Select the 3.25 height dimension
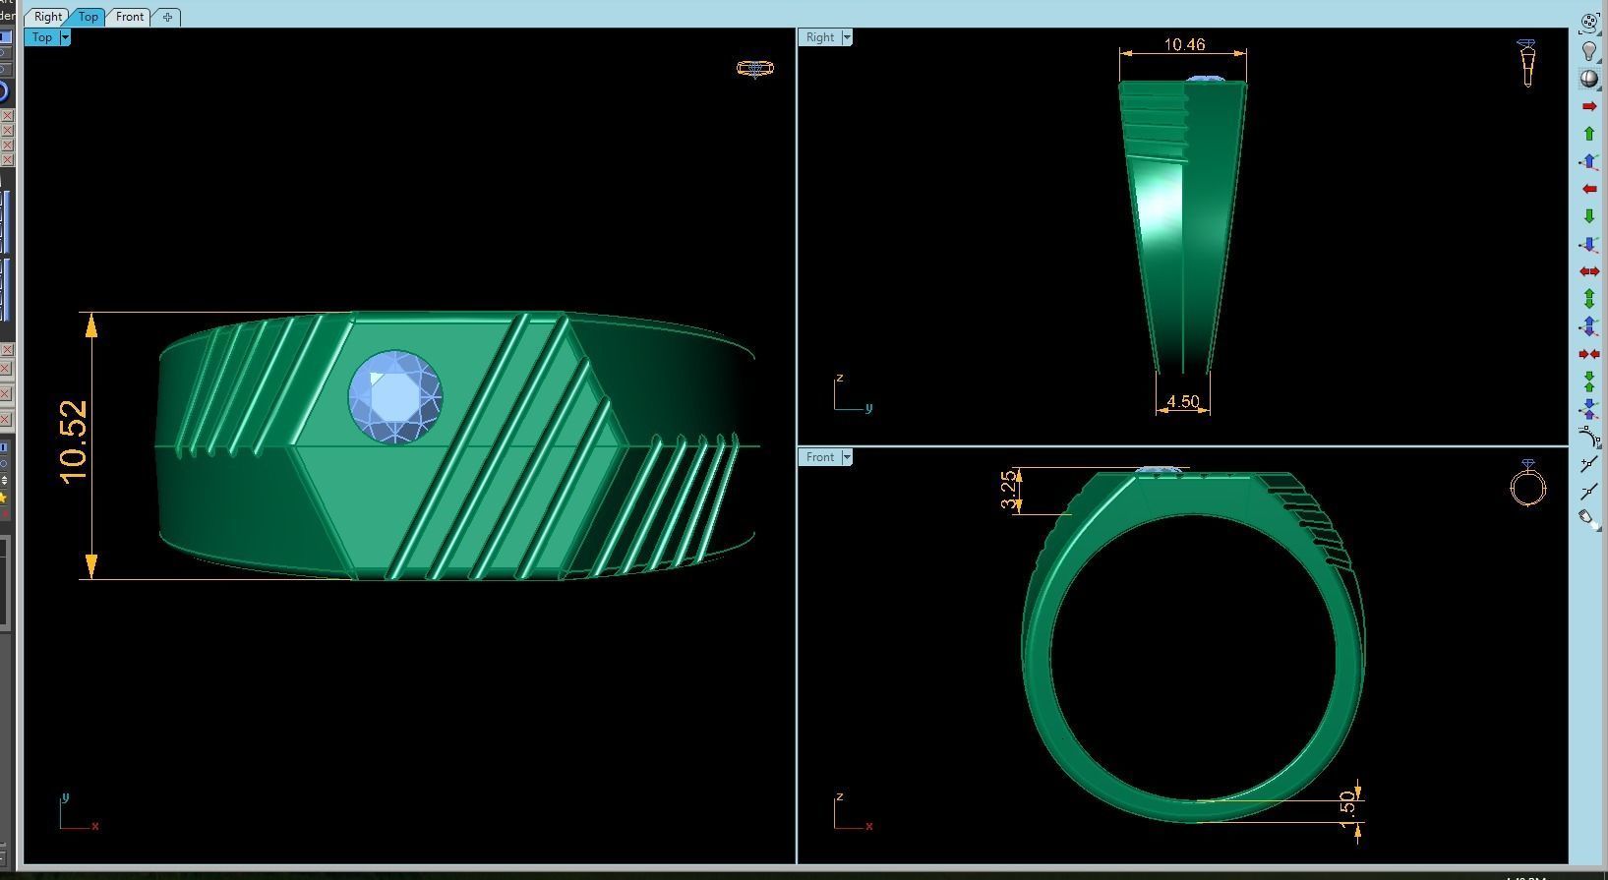The height and width of the screenshot is (880, 1608). pyautogui.click(x=1008, y=490)
